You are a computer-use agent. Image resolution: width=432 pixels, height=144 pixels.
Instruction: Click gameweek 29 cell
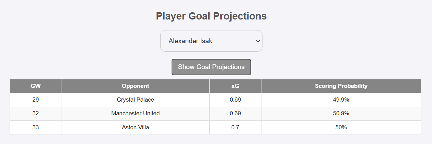pyautogui.click(x=36, y=100)
